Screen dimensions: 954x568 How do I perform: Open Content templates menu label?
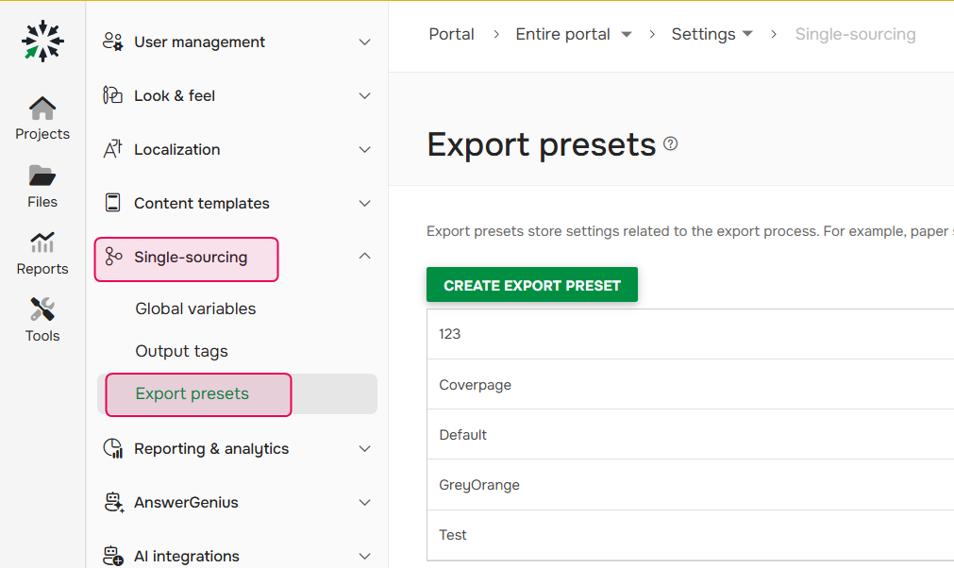(201, 203)
